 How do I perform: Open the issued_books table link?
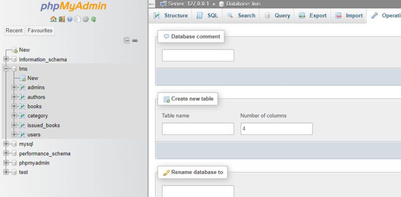pyautogui.click(x=43, y=125)
